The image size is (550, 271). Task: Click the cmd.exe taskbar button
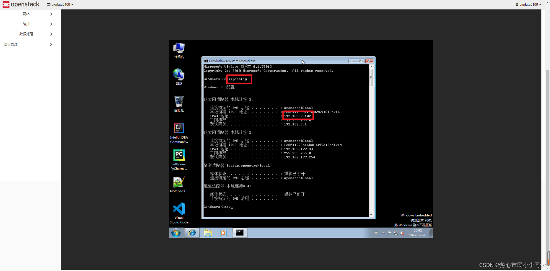(239, 233)
